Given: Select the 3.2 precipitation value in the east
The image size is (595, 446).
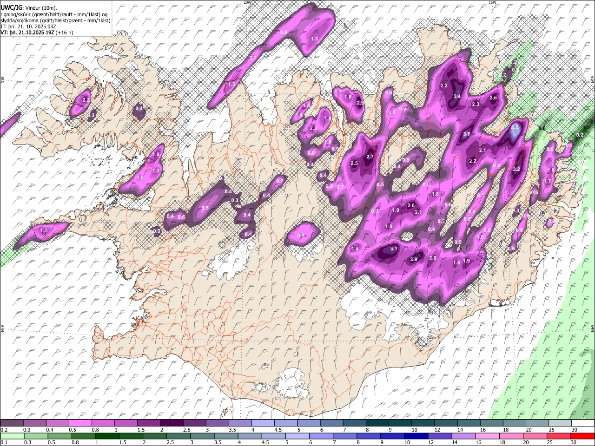Looking at the screenshot, I should (516, 170).
